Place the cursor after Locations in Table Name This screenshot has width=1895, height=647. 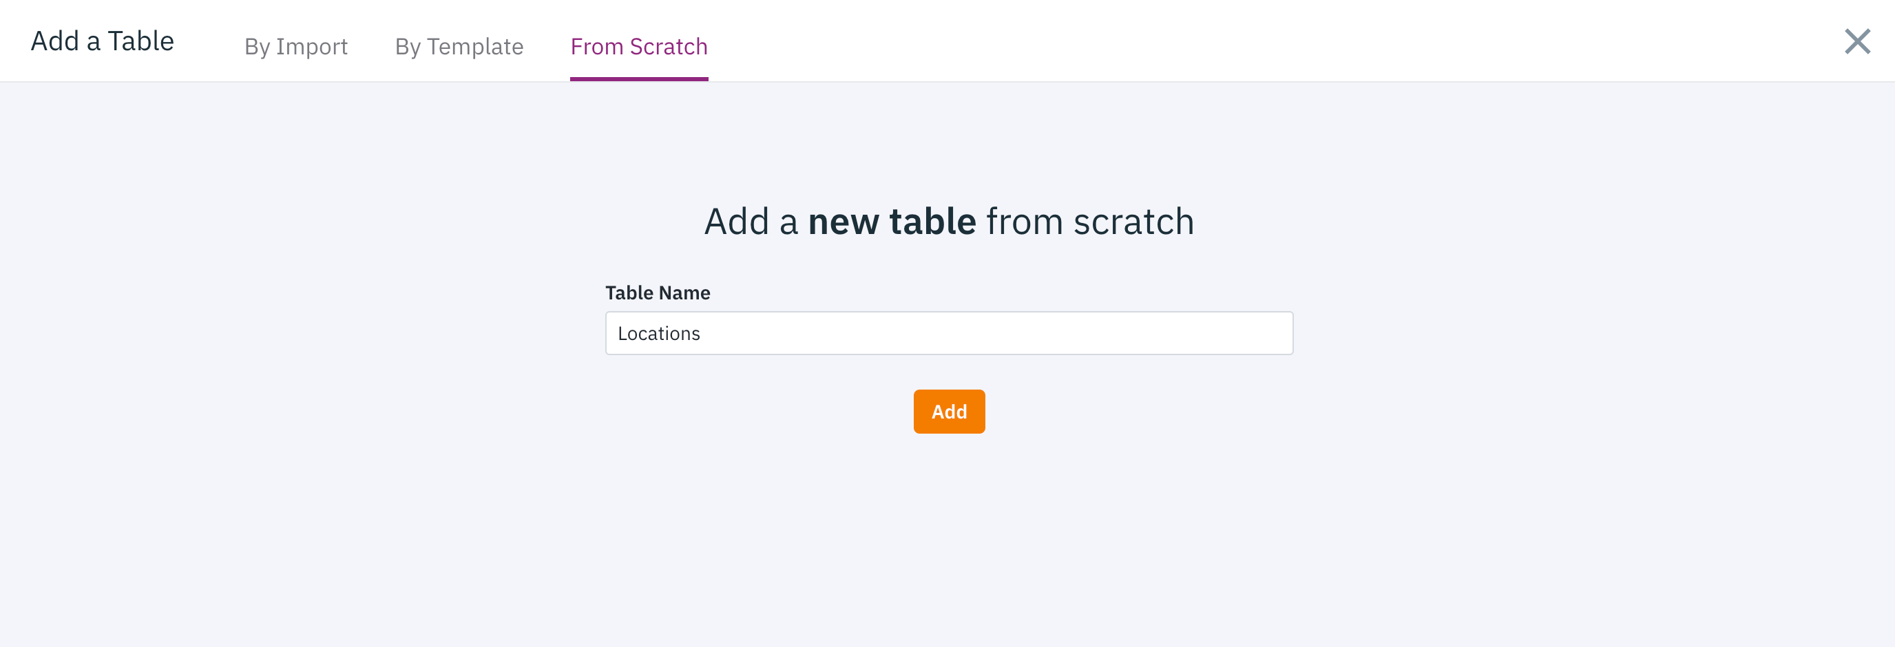[x=702, y=333]
